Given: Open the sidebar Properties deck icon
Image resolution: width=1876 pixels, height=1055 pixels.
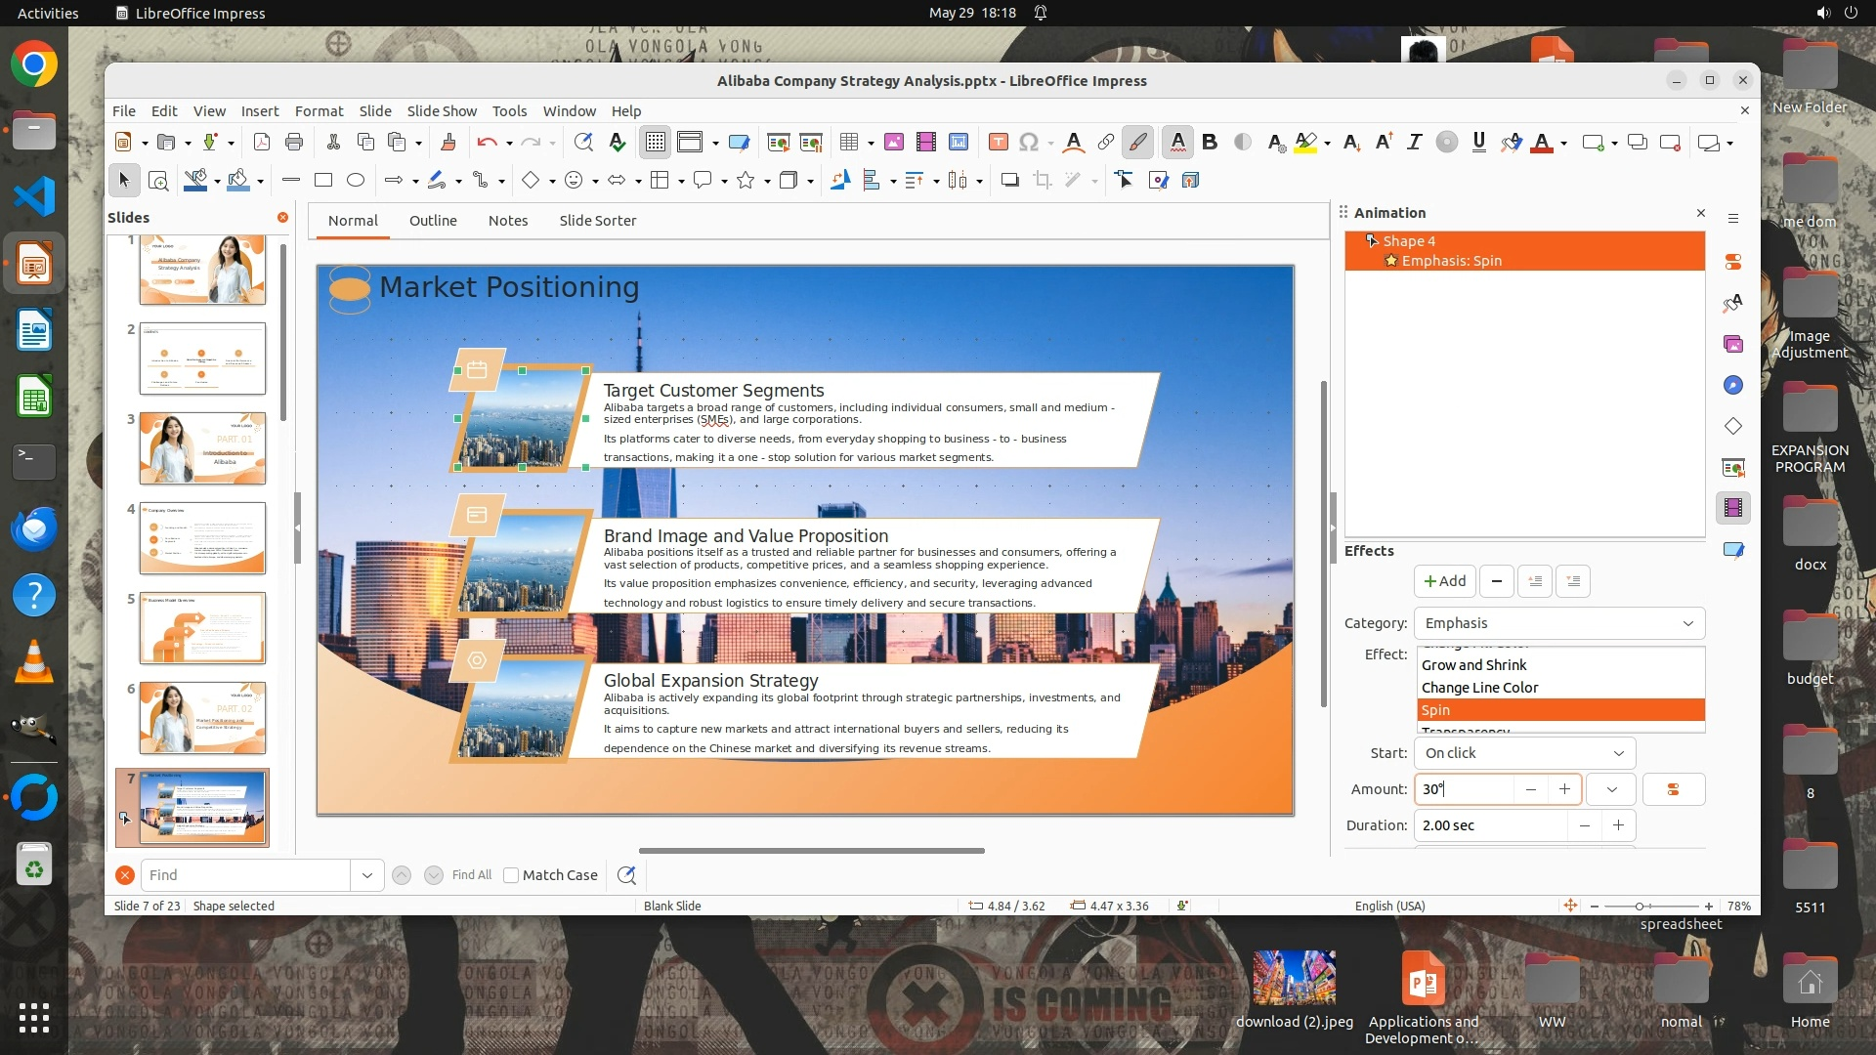Looking at the screenshot, I should point(1732,262).
